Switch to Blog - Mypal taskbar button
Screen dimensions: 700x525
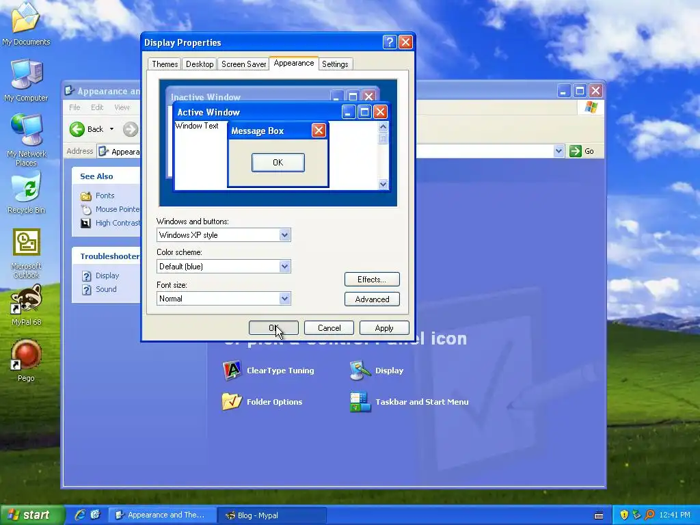coord(272,515)
